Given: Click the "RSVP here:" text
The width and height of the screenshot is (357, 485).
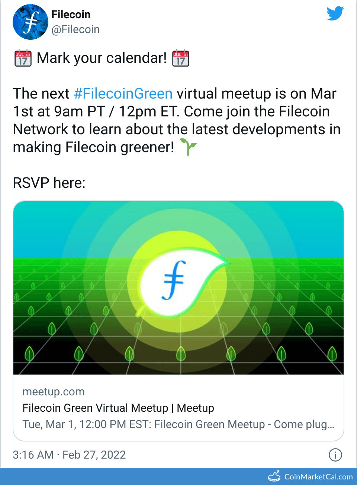Looking at the screenshot, I should tap(49, 183).
